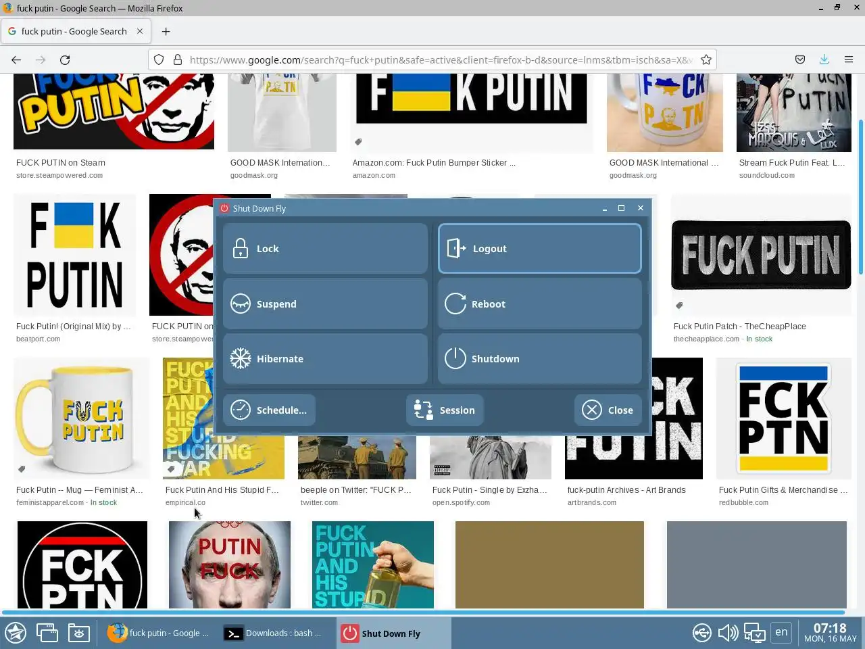The width and height of the screenshot is (865, 649).
Task: Click 'Fuck Putin - Single by Exzha' caption
Action: click(490, 490)
